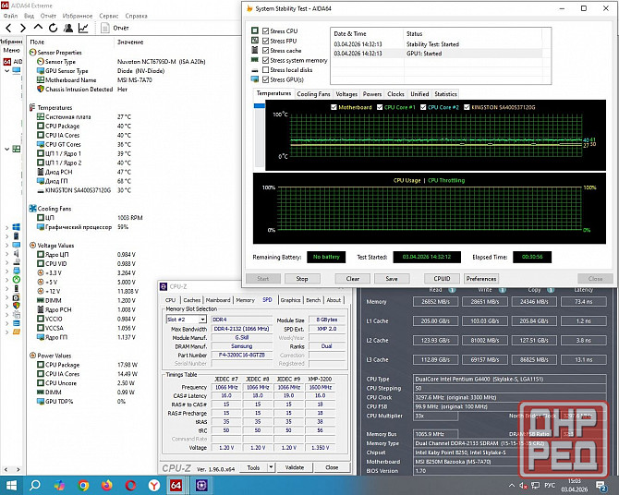Open the notification center icon
Viewport: 619px width, 495px height.
tap(601, 486)
